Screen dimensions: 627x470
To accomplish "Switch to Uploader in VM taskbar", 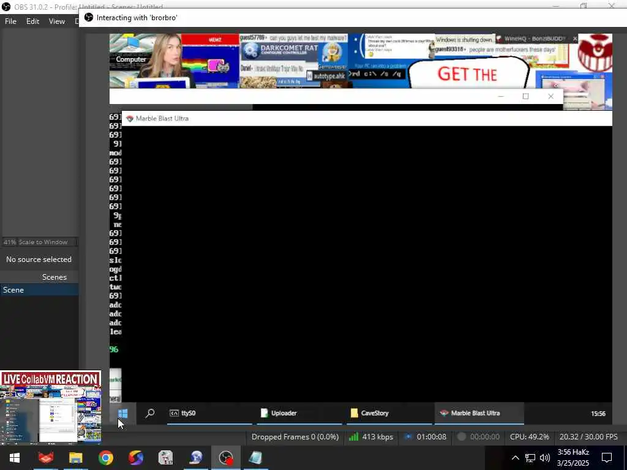I will point(299,413).
